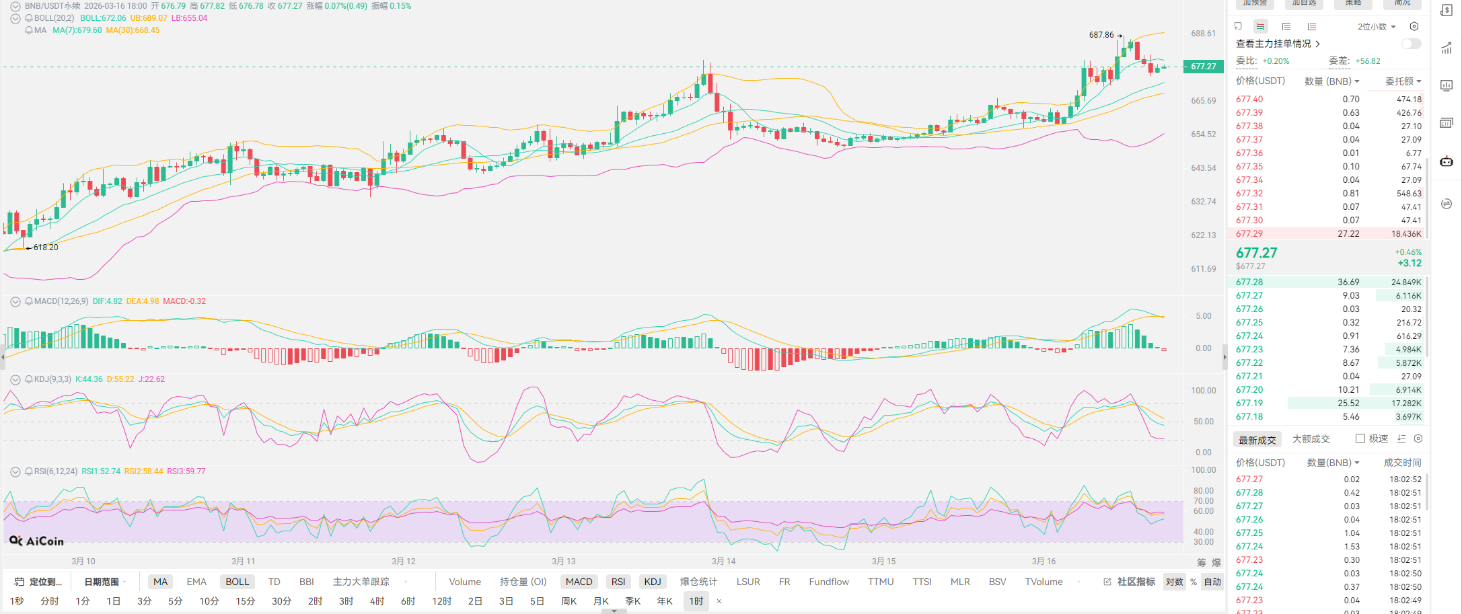Show sell-orders-only view in the order book
Image resolution: width=1462 pixels, height=614 pixels.
coord(1311,26)
